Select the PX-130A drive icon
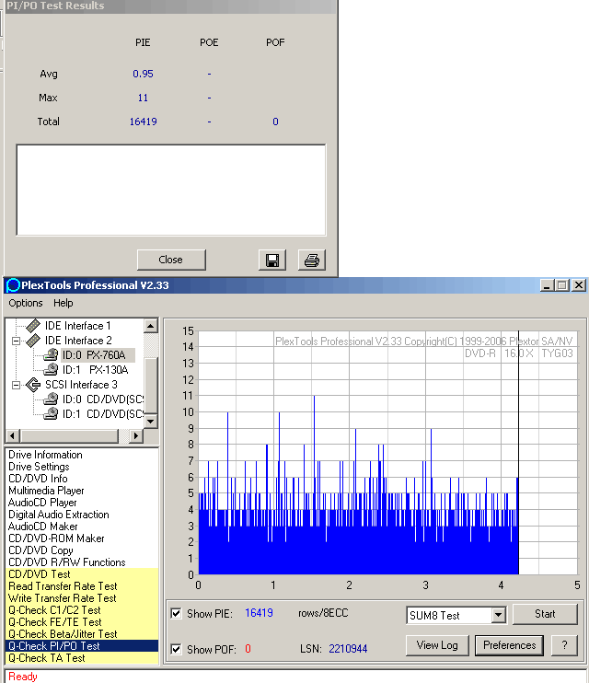This screenshot has height=683, width=589. 51,370
